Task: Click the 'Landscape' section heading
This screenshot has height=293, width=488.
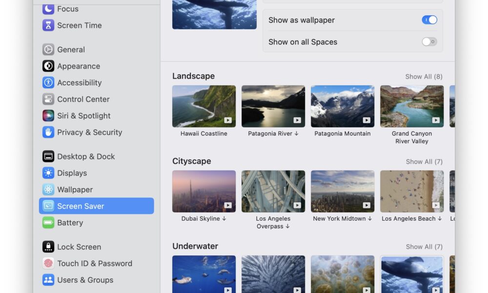Action: (x=194, y=76)
